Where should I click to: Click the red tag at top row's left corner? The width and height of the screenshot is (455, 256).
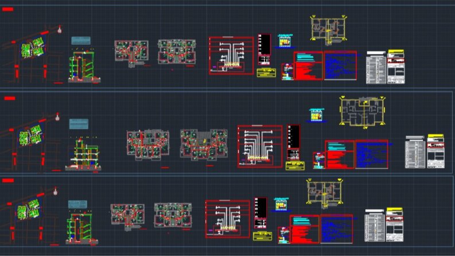point(8,9)
